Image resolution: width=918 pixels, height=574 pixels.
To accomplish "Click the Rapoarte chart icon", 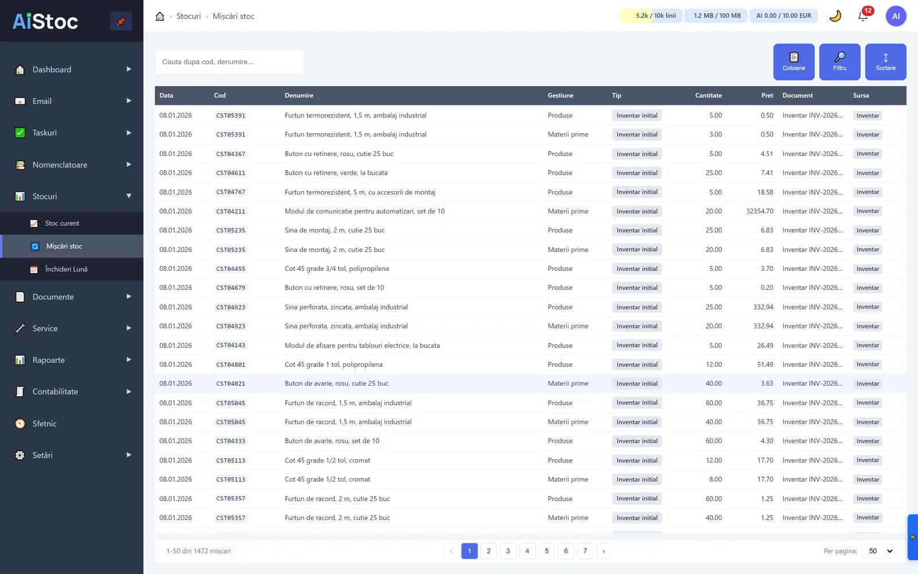I will pyautogui.click(x=20, y=360).
